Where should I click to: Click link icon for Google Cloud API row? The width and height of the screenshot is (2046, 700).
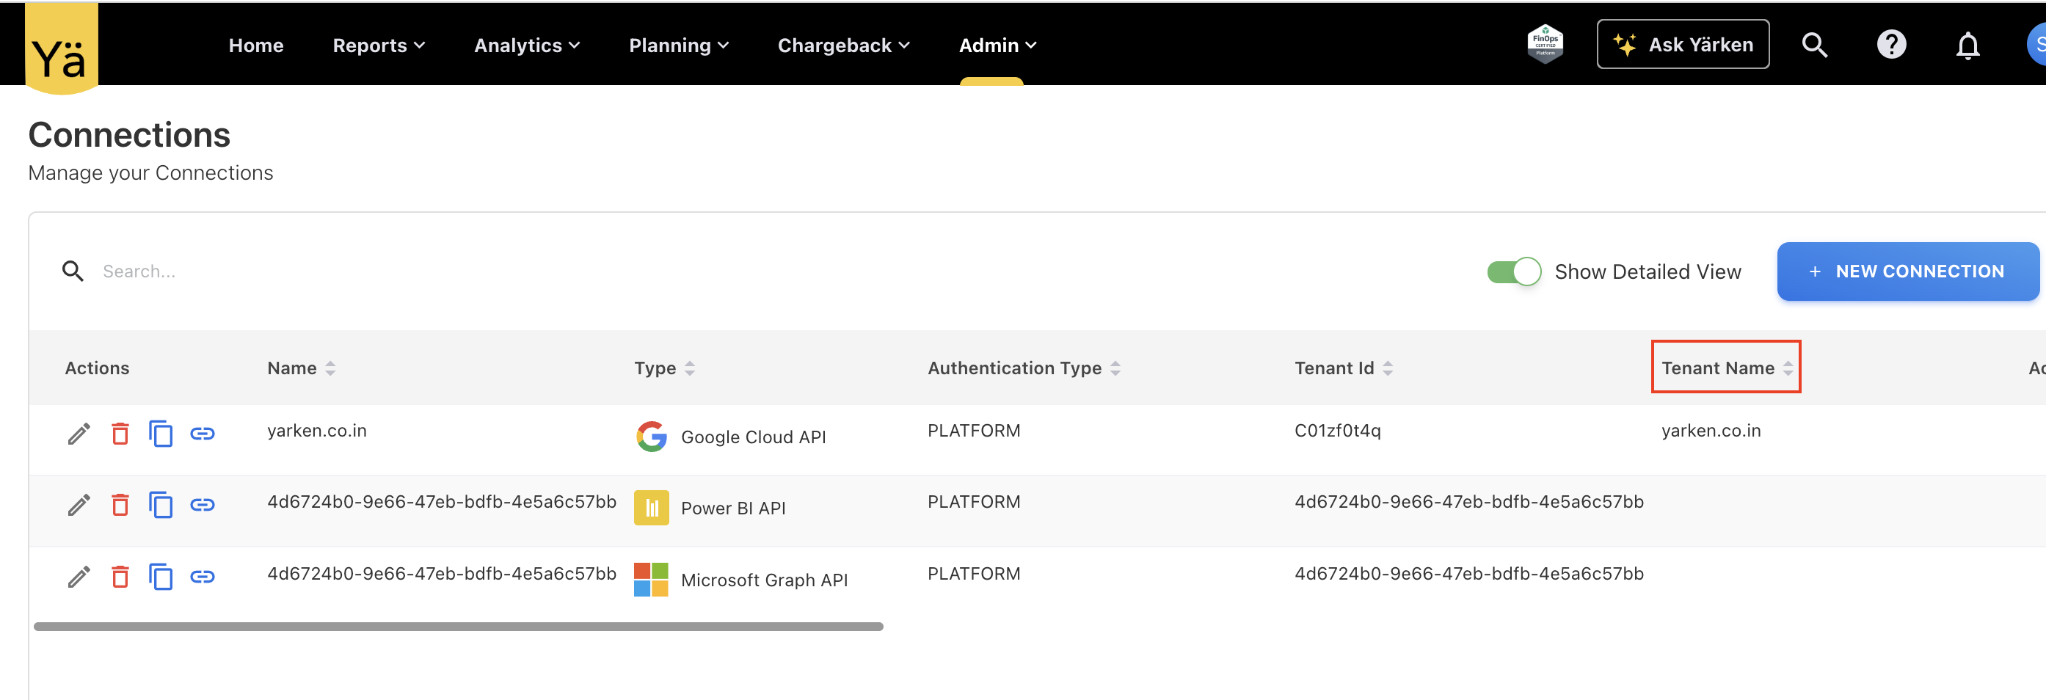point(203,434)
